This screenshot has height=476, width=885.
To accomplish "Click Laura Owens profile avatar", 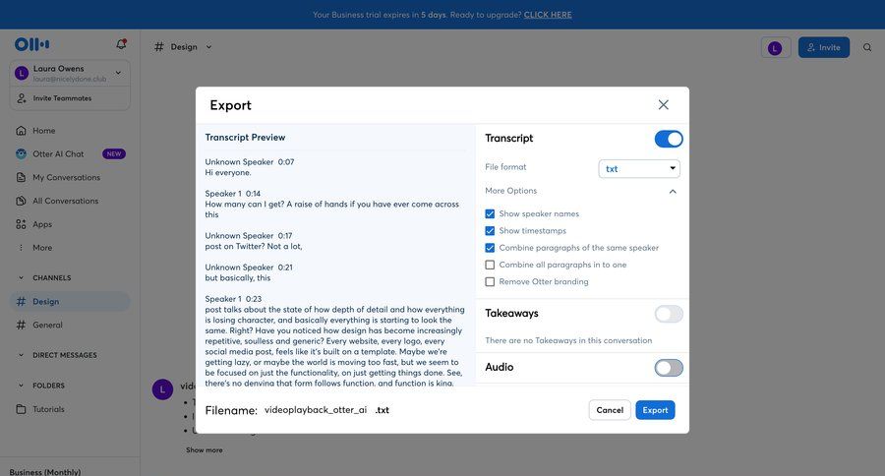I will tap(22, 73).
